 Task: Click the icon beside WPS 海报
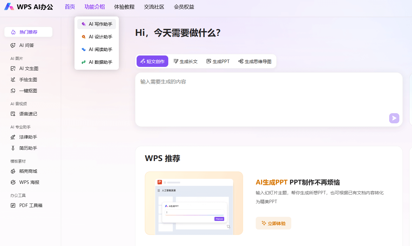pyautogui.click(x=13, y=182)
